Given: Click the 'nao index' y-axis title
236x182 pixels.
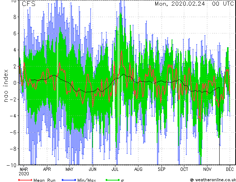Looking at the screenshot, I should point(6,86).
